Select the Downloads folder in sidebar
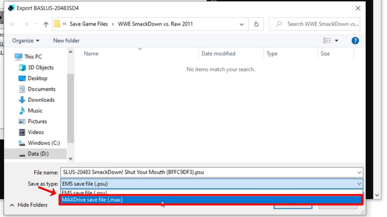 pyautogui.click(x=42, y=100)
